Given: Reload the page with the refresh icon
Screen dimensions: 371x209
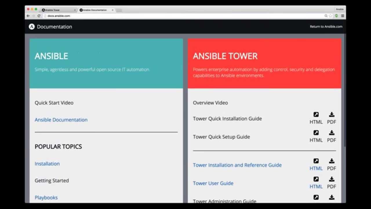Looking at the screenshot, I should [x=39, y=16].
